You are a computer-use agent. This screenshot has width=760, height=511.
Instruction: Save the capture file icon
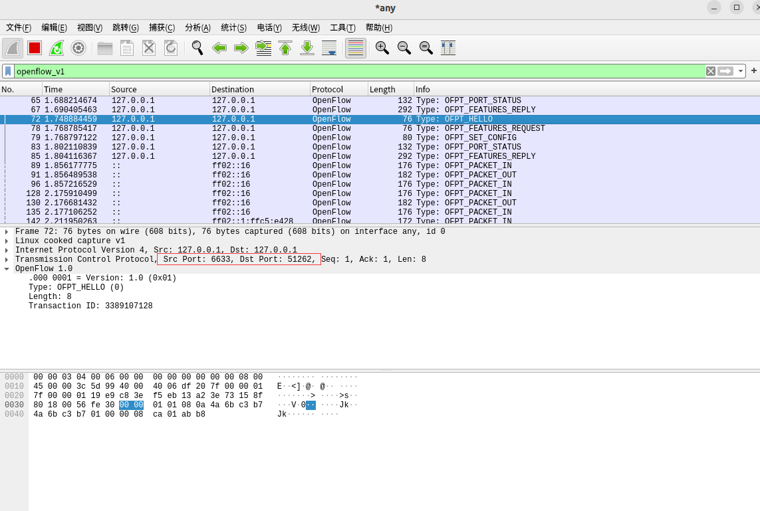pos(126,48)
